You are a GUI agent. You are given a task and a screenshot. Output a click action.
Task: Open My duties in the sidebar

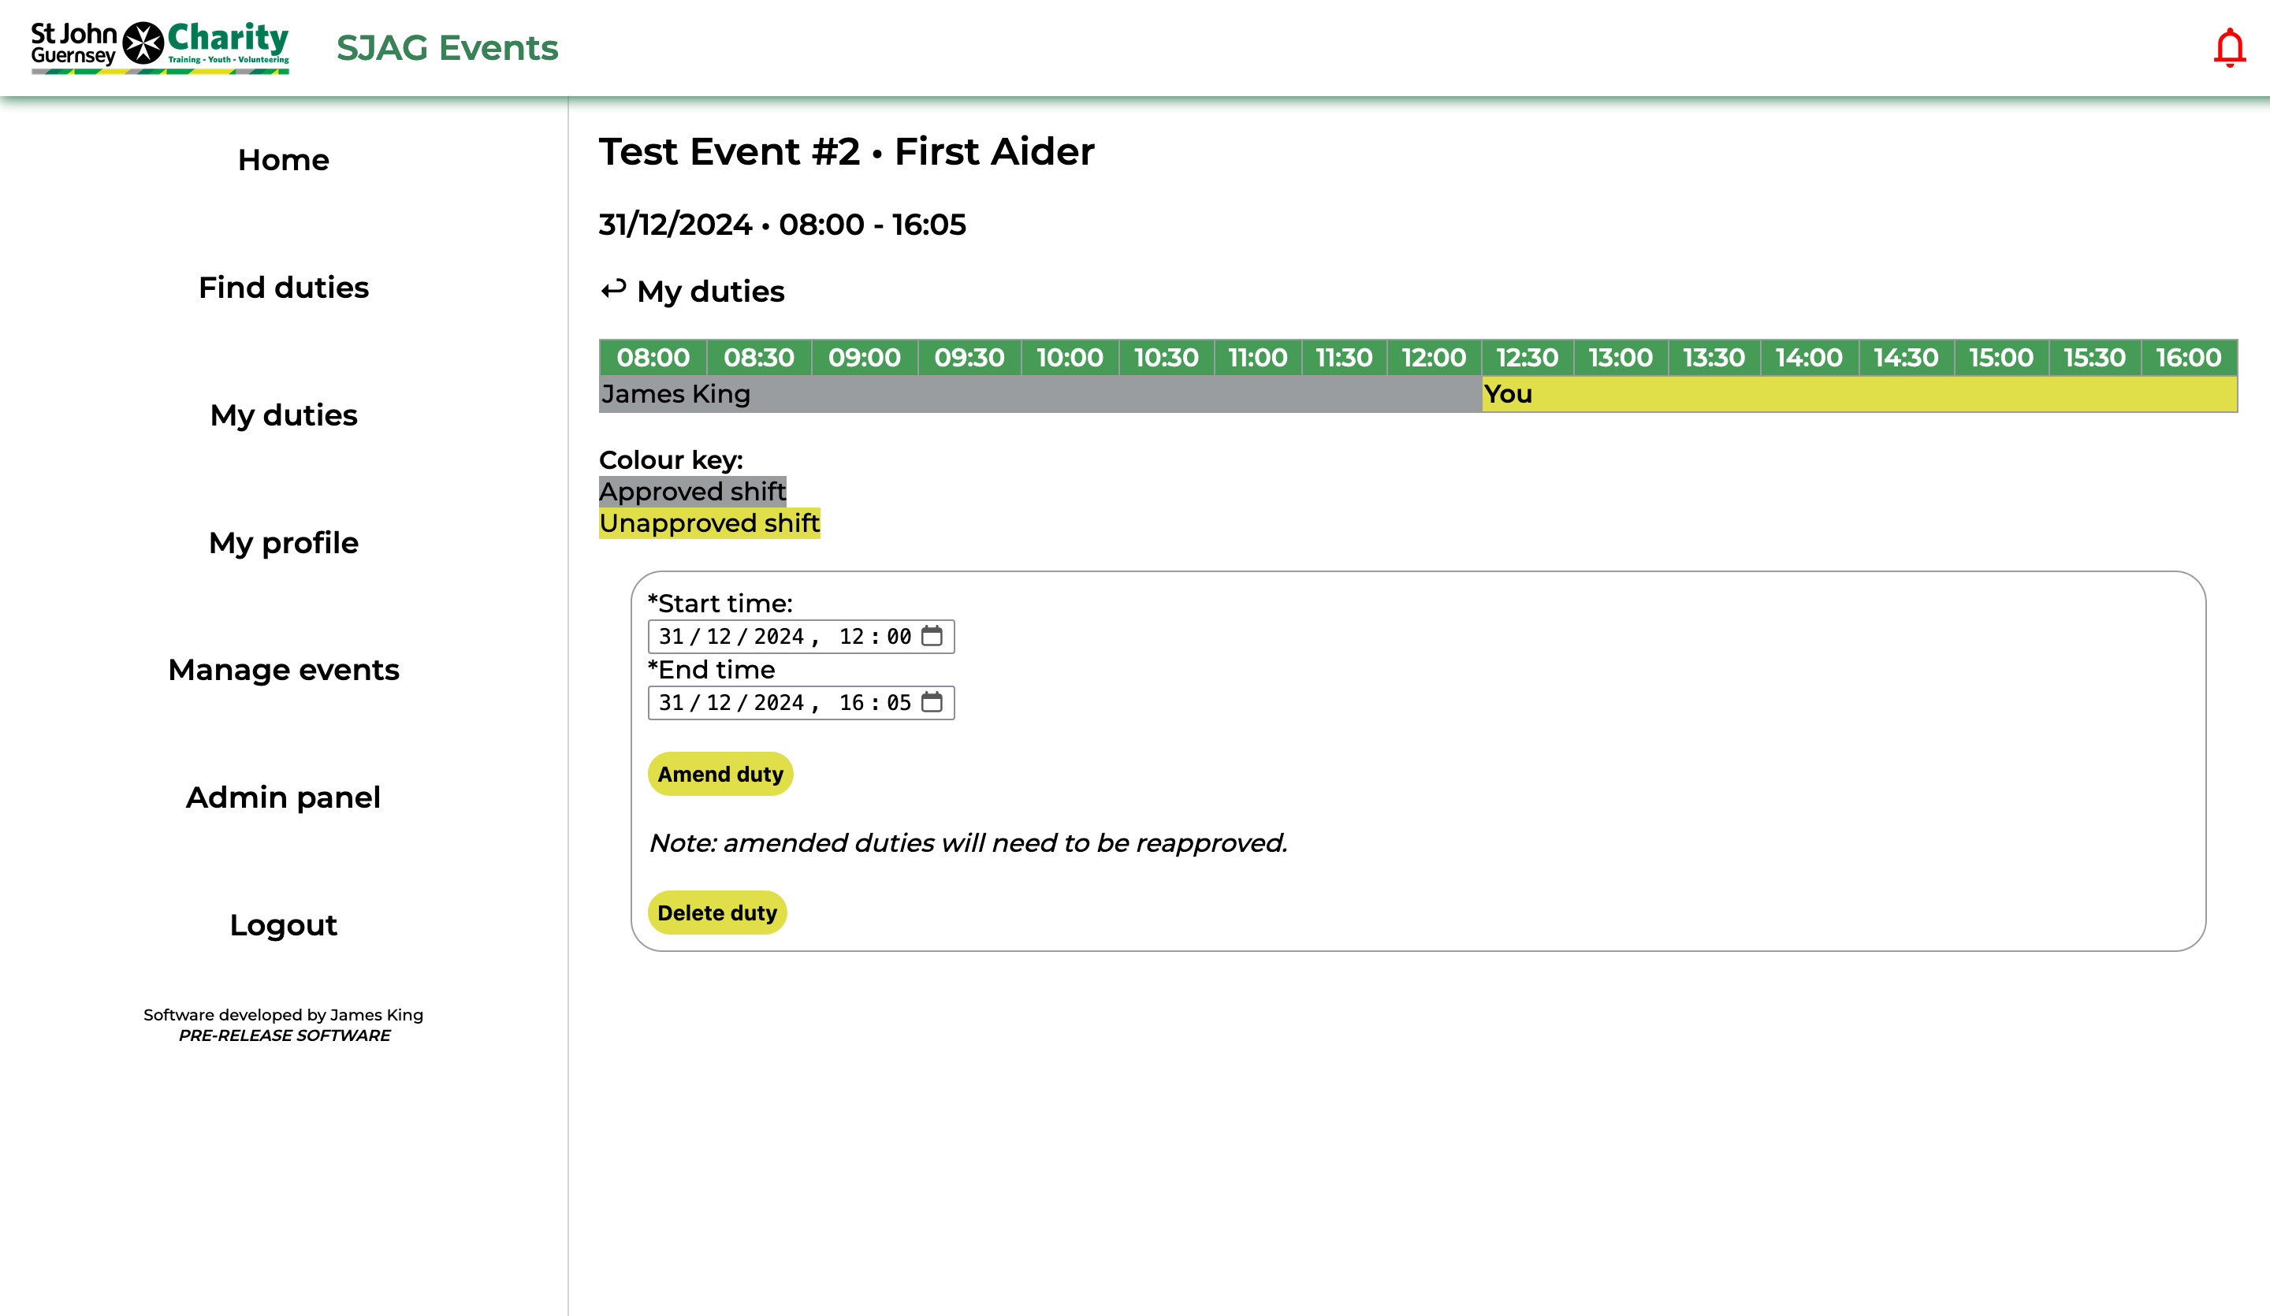(283, 415)
